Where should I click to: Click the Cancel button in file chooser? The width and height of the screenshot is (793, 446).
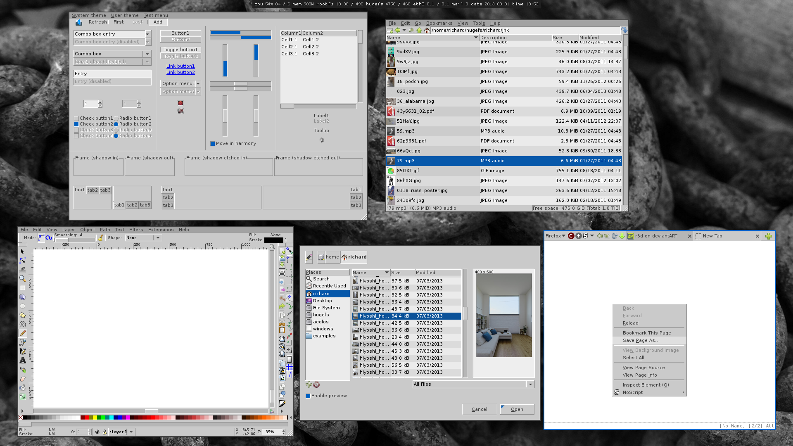(x=480, y=409)
